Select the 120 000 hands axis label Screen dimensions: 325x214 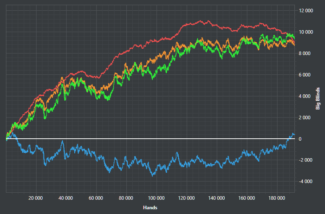point(186,198)
